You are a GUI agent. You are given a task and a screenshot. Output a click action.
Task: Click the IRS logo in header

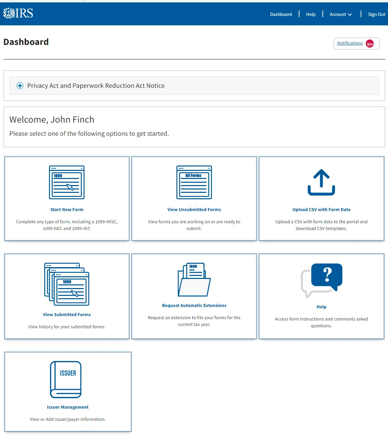coord(18,13)
